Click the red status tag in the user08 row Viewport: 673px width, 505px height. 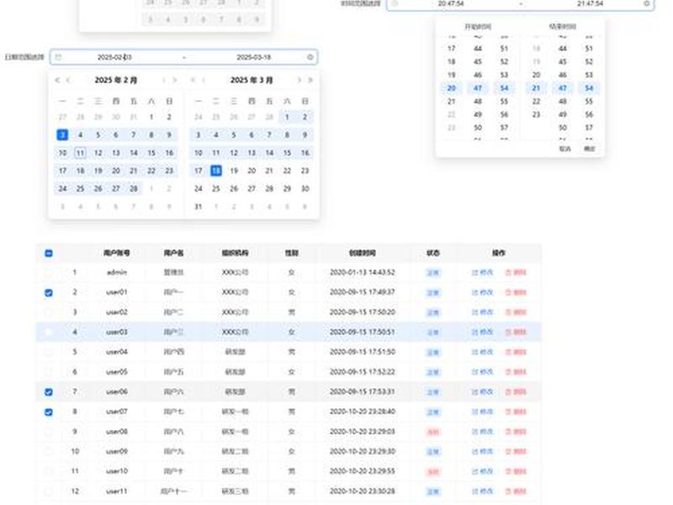tap(432, 432)
